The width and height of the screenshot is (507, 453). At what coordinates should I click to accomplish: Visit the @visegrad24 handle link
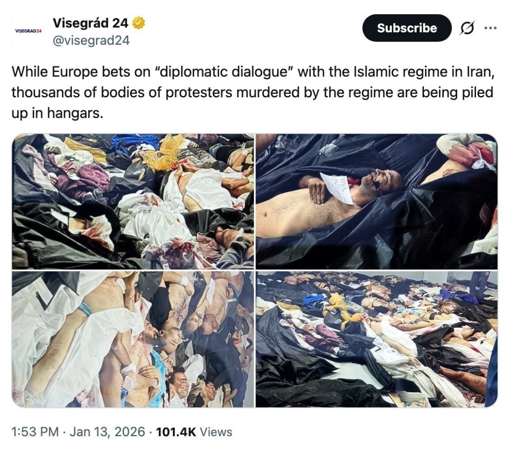point(91,40)
